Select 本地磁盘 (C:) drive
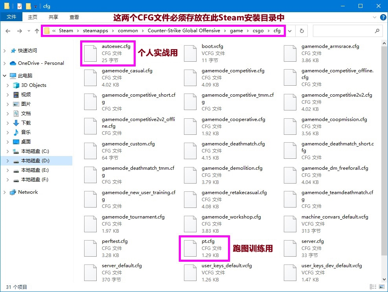388x292 pixels. coord(35,151)
